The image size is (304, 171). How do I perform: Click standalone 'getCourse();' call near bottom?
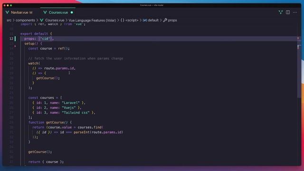40,152
